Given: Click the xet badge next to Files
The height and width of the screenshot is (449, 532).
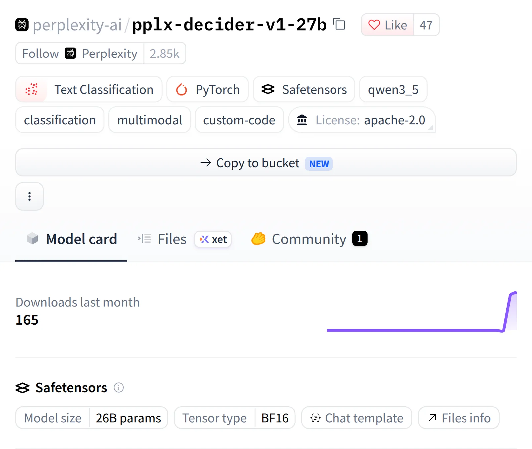Looking at the screenshot, I should (x=213, y=239).
